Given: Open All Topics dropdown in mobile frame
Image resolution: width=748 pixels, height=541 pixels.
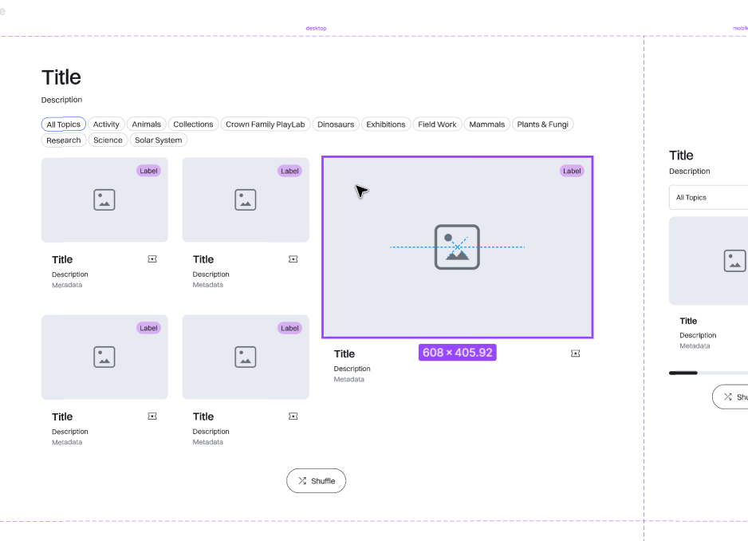Looking at the screenshot, I should (x=708, y=197).
